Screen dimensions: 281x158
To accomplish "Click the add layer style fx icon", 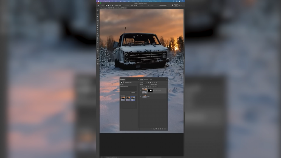I will (154, 129).
